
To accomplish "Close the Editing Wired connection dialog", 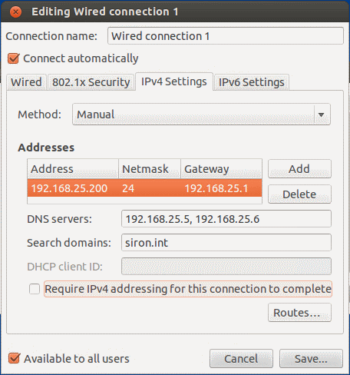I will click(15, 12).
